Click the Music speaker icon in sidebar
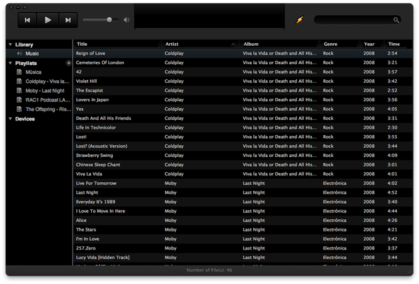 point(20,54)
